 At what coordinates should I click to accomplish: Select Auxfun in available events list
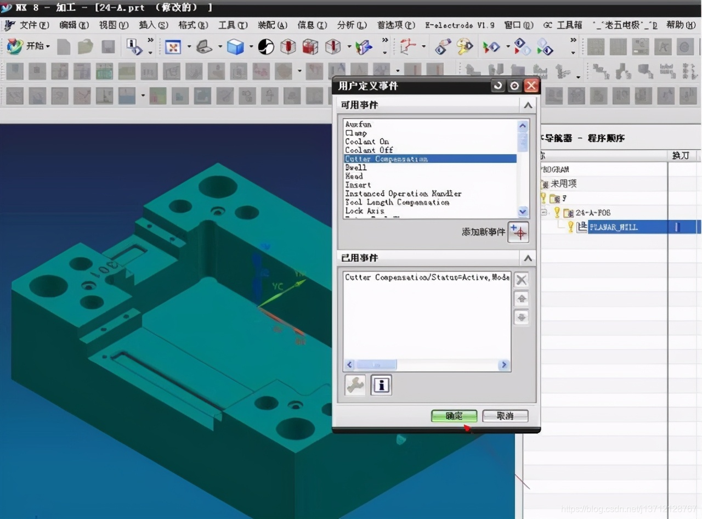pyautogui.click(x=358, y=125)
